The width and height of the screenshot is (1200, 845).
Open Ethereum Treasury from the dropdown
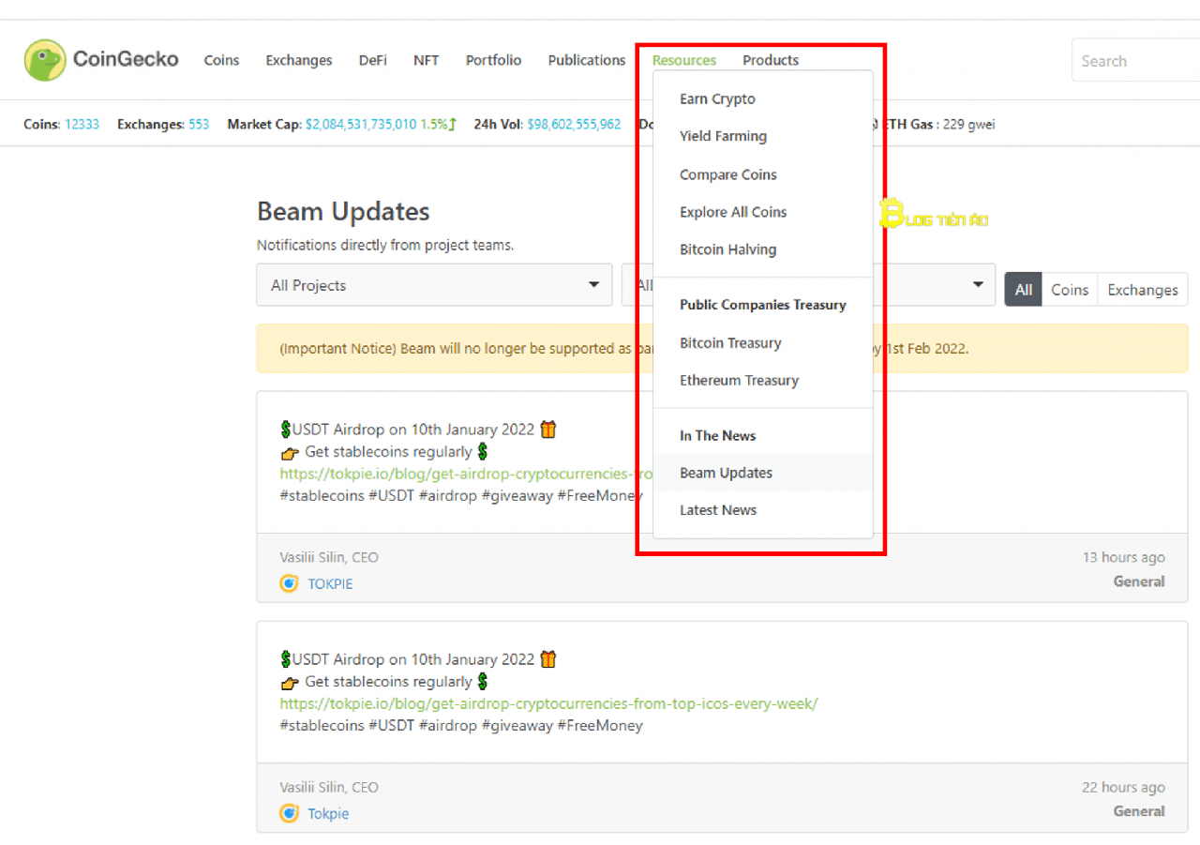click(739, 381)
